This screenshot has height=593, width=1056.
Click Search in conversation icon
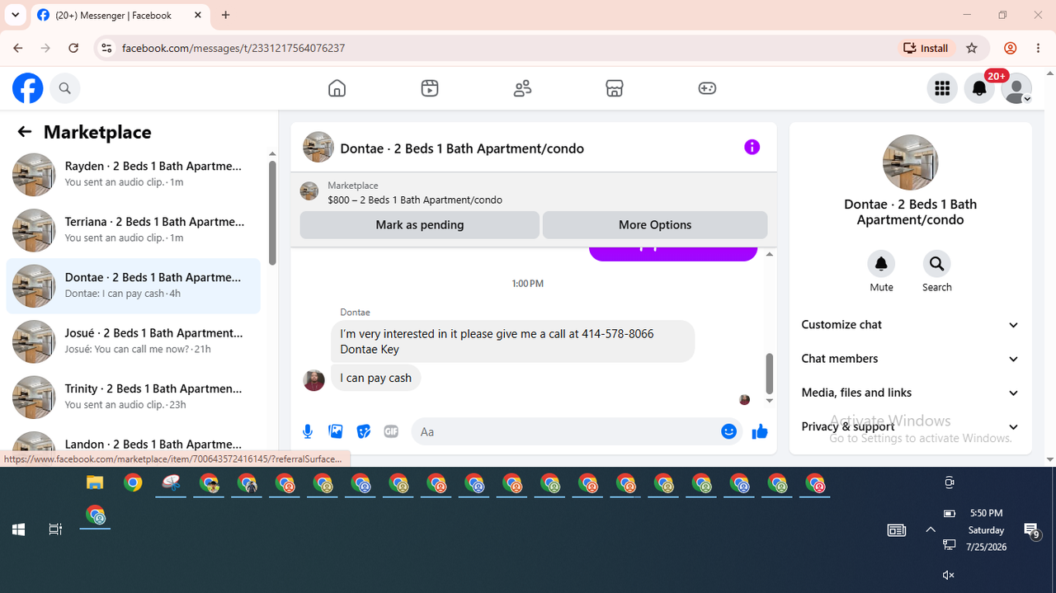[x=936, y=264]
